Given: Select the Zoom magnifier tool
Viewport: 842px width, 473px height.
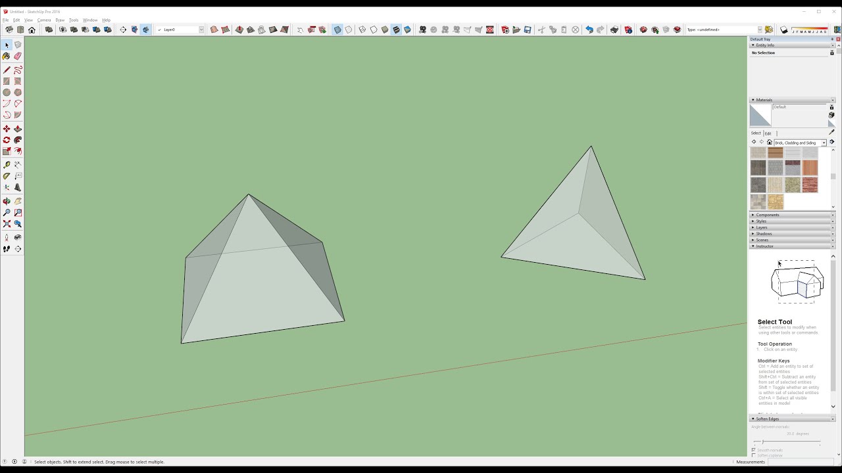Looking at the screenshot, I should 7,212.
